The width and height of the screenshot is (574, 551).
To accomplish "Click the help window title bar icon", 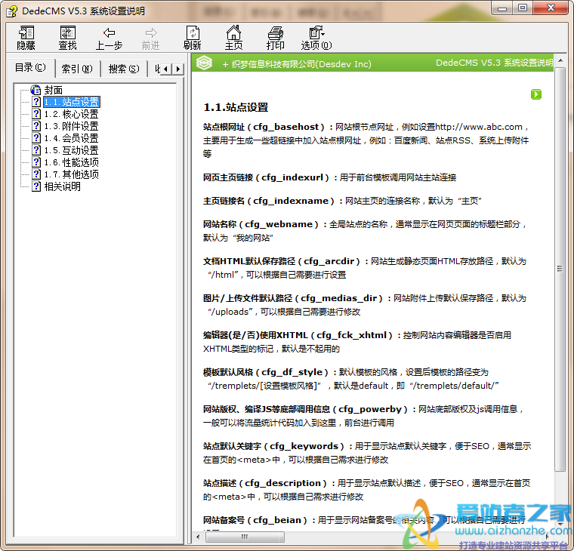I will point(11,11).
